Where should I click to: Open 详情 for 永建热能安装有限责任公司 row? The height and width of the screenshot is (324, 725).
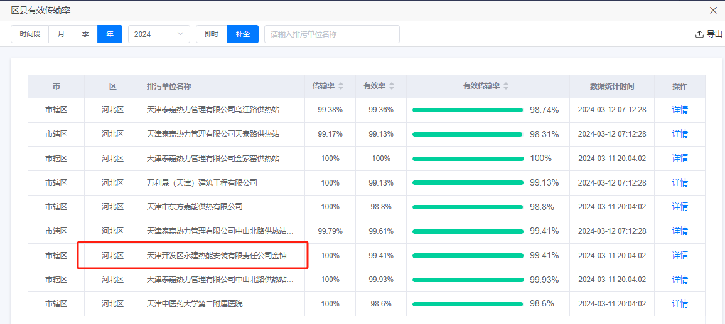coord(680,255)
